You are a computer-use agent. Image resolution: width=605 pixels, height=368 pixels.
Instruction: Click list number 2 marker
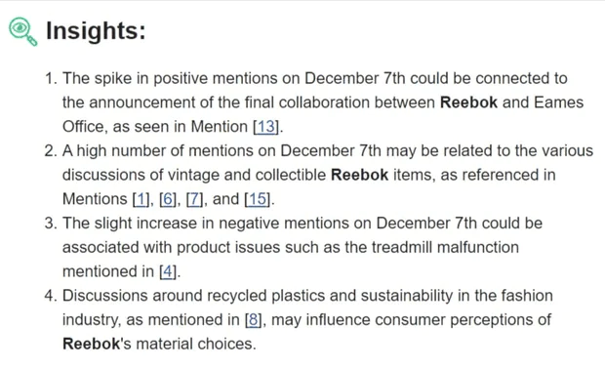[51, 150]
